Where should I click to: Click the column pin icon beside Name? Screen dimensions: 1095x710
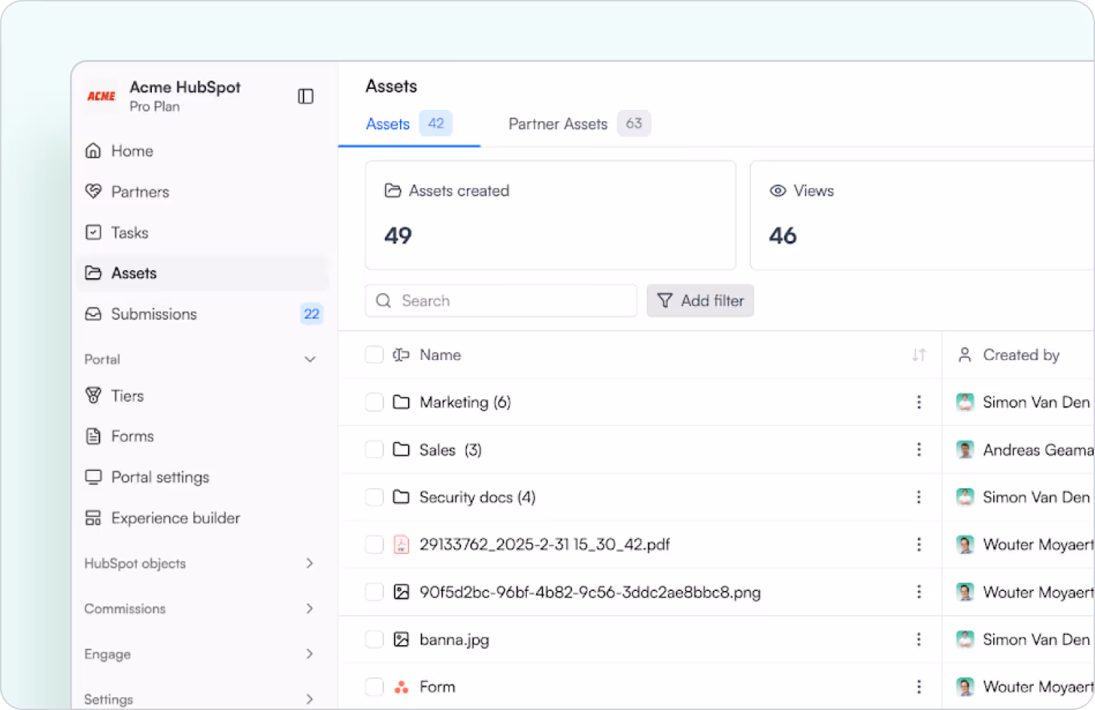point(401,355)
